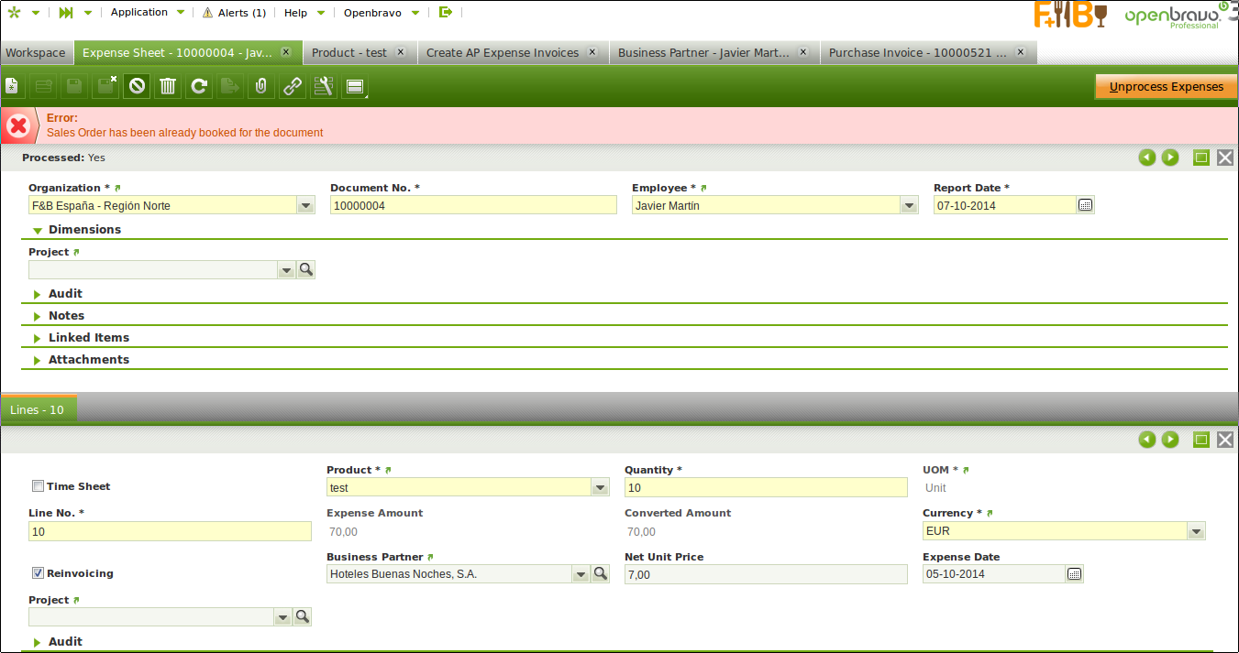Screen dimensions: 1239x653
Task: Switch to the Workspace tab
Action: pos(36,52)
